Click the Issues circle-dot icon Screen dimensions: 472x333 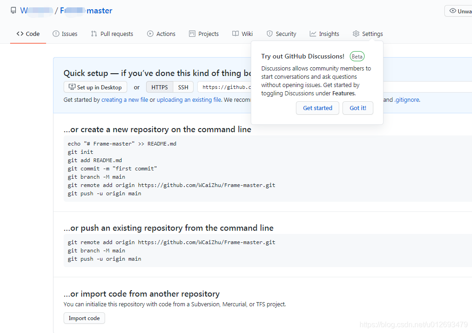point(56,34)
